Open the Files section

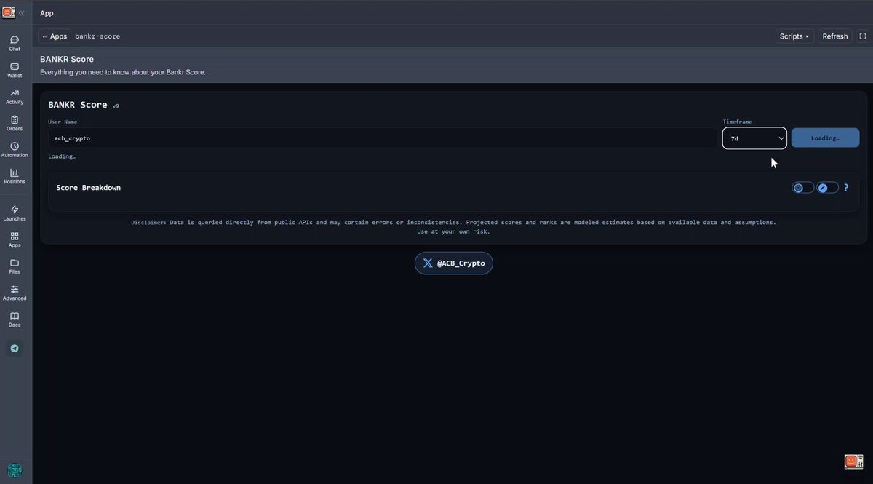click(x=15, y=266)
